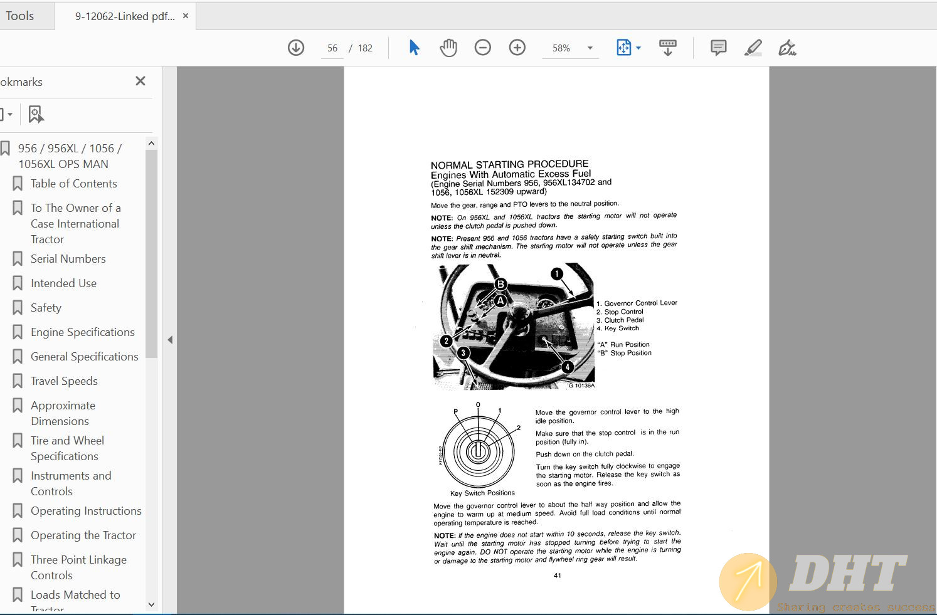The width and height of the screenshot is (937, 615).
Task: Select the 9-12062-Linked pdf document tab
Action: tap(125, 16)
